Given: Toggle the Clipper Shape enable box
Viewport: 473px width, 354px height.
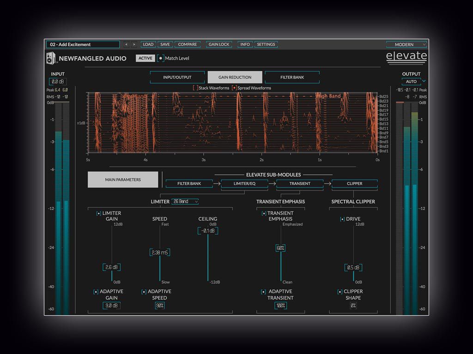Looking at the screenshot, I should point(340,292).
